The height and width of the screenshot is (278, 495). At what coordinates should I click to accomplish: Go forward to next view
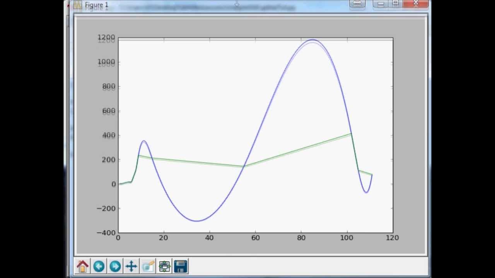(x=115, y=266)
